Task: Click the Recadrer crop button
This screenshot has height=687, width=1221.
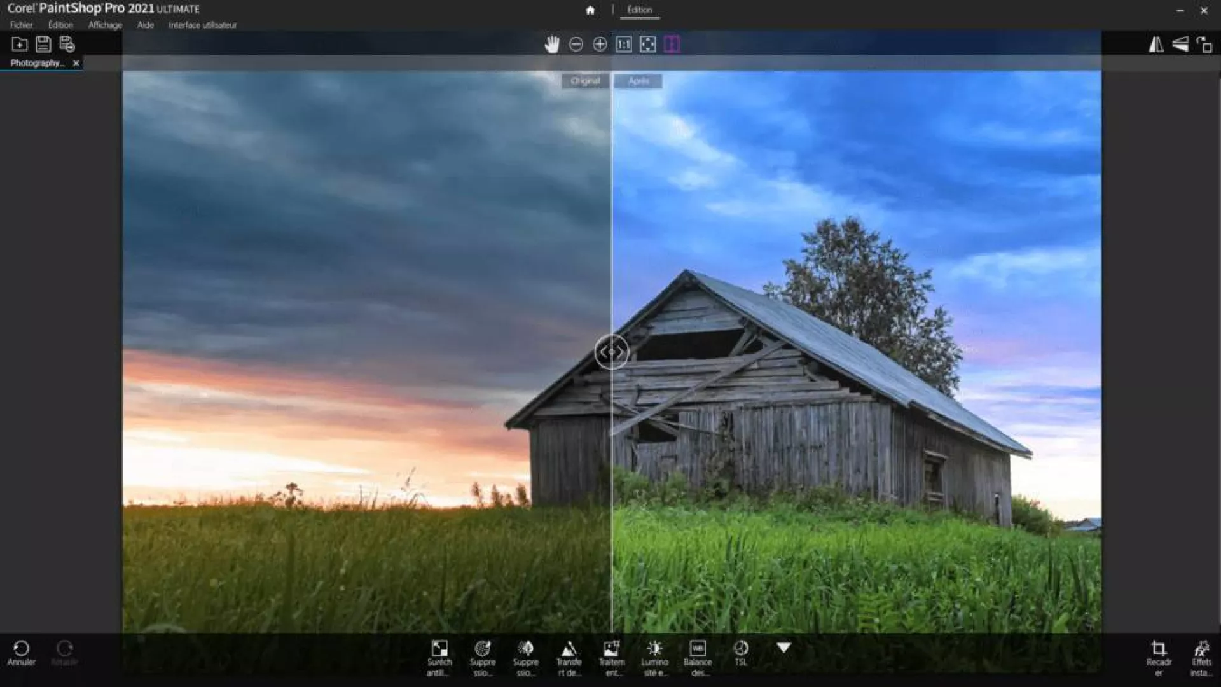Action: [x=1159, y=656]
